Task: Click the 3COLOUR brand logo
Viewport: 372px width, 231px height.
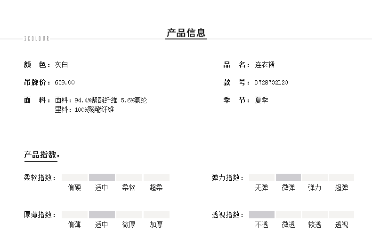Action: click(36, 39)
